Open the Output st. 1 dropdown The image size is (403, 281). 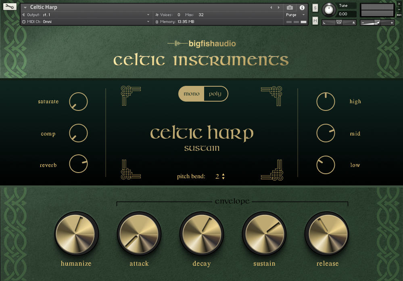tap(86, 15)
